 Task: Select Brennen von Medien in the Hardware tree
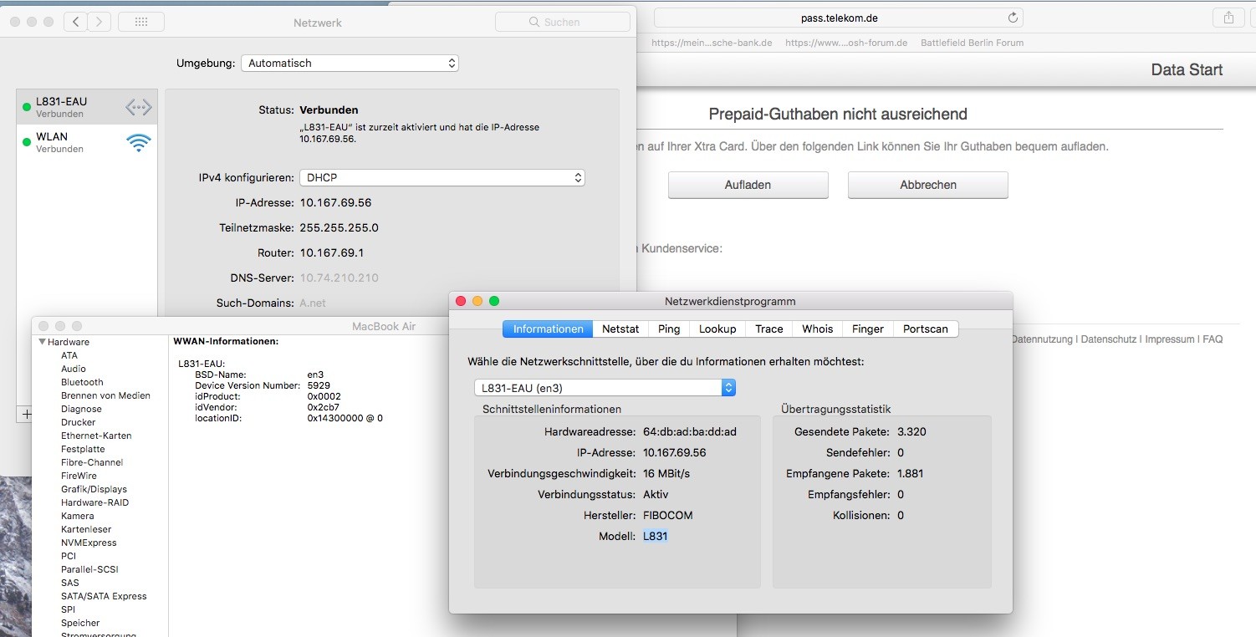coord(105,395)
